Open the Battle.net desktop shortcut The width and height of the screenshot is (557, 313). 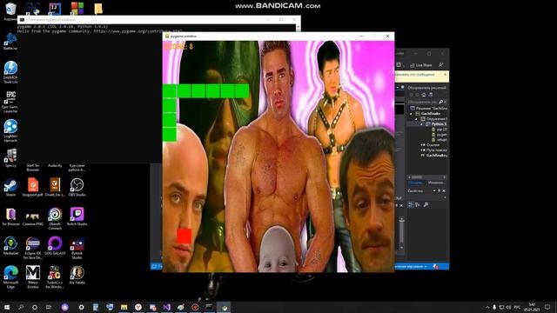point(10,41)
